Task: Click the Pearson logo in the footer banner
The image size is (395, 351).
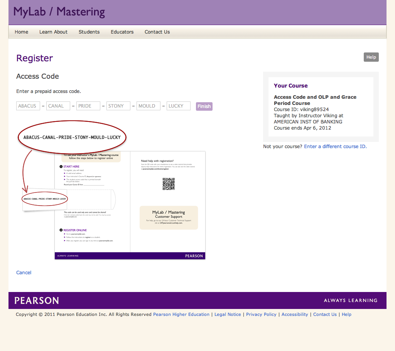Action: (x=37, y=300)
